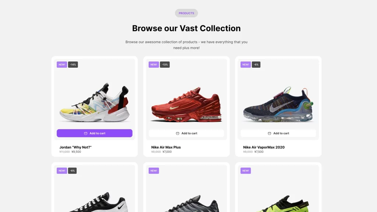377x212 pixels.
Task: Open the Jordan "Why Not?" shoe image
Action: click(x=95, y=102)
